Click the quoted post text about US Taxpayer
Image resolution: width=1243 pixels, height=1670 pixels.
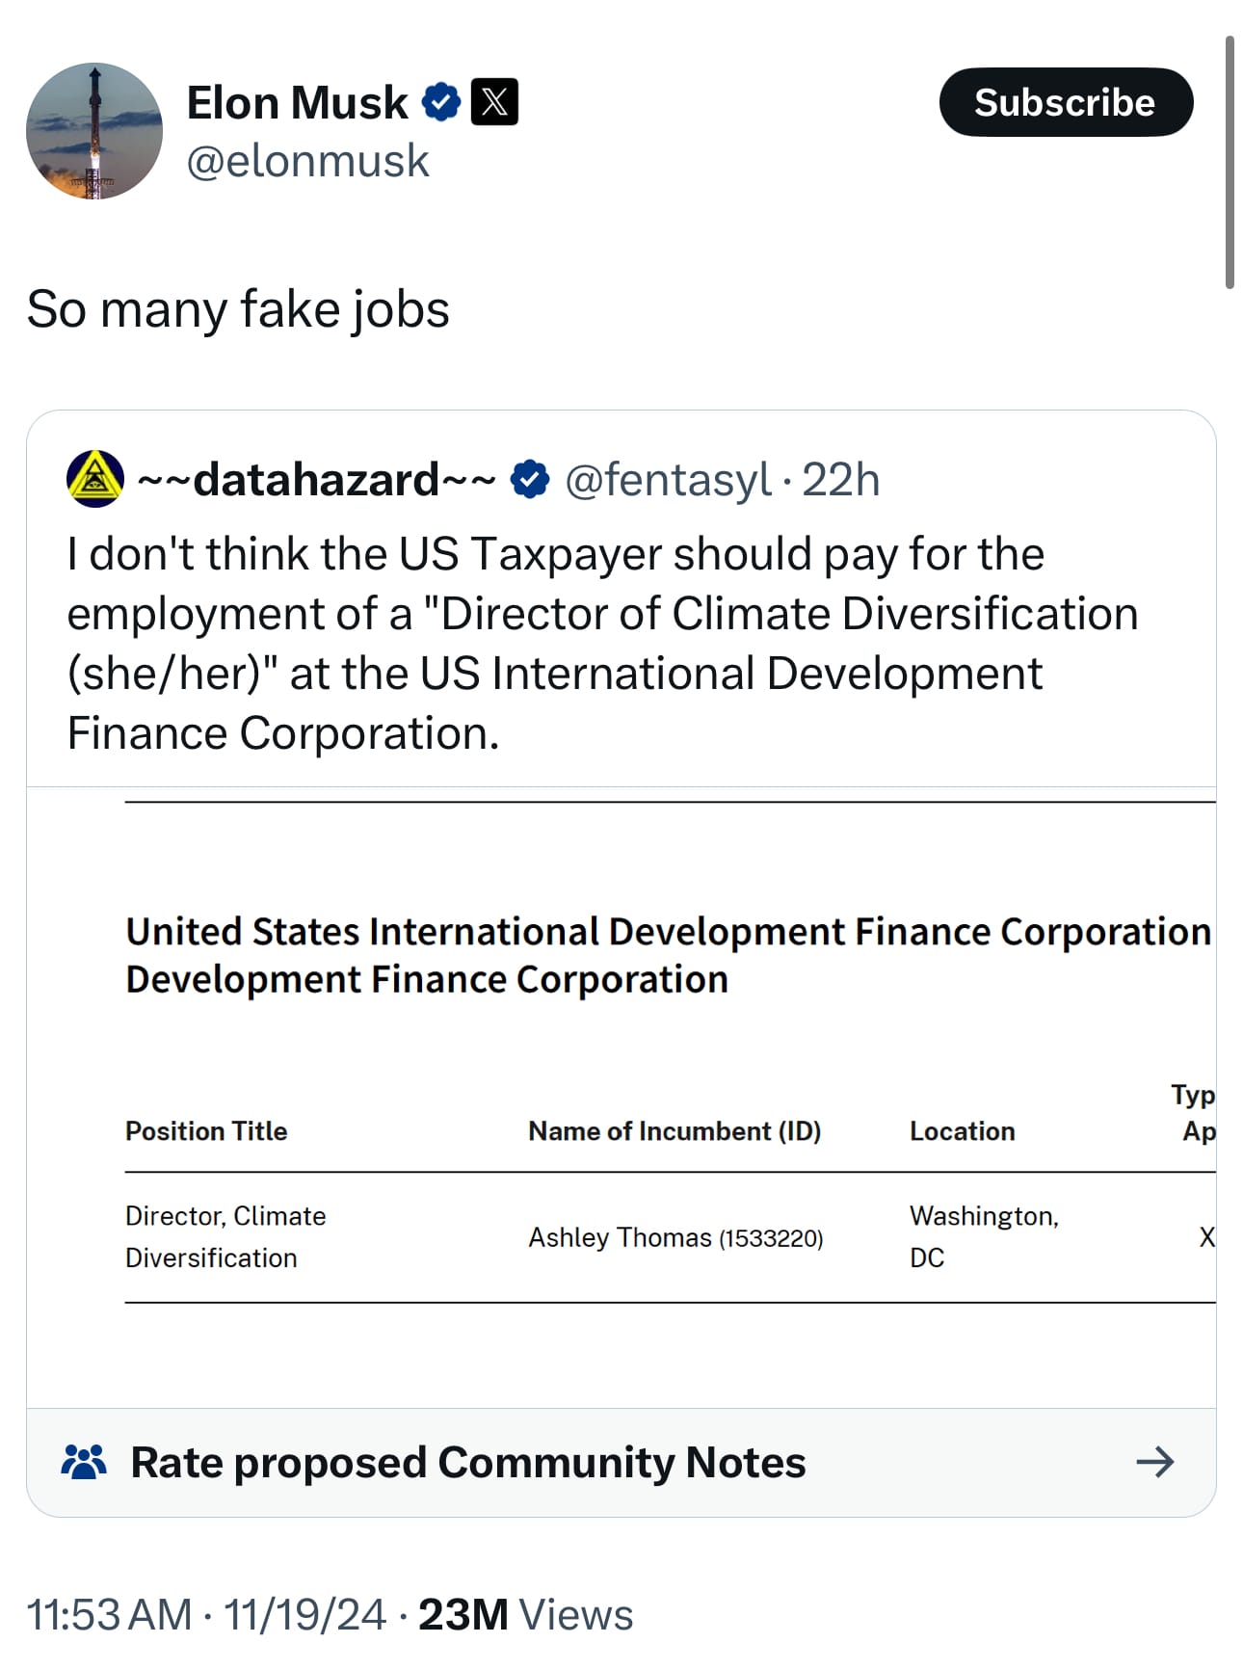[602, 643]
